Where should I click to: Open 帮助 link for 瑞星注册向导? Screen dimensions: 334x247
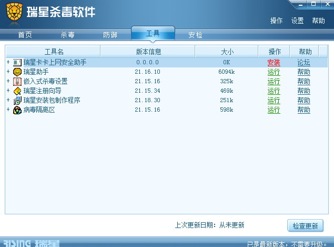tap(303, 91)
